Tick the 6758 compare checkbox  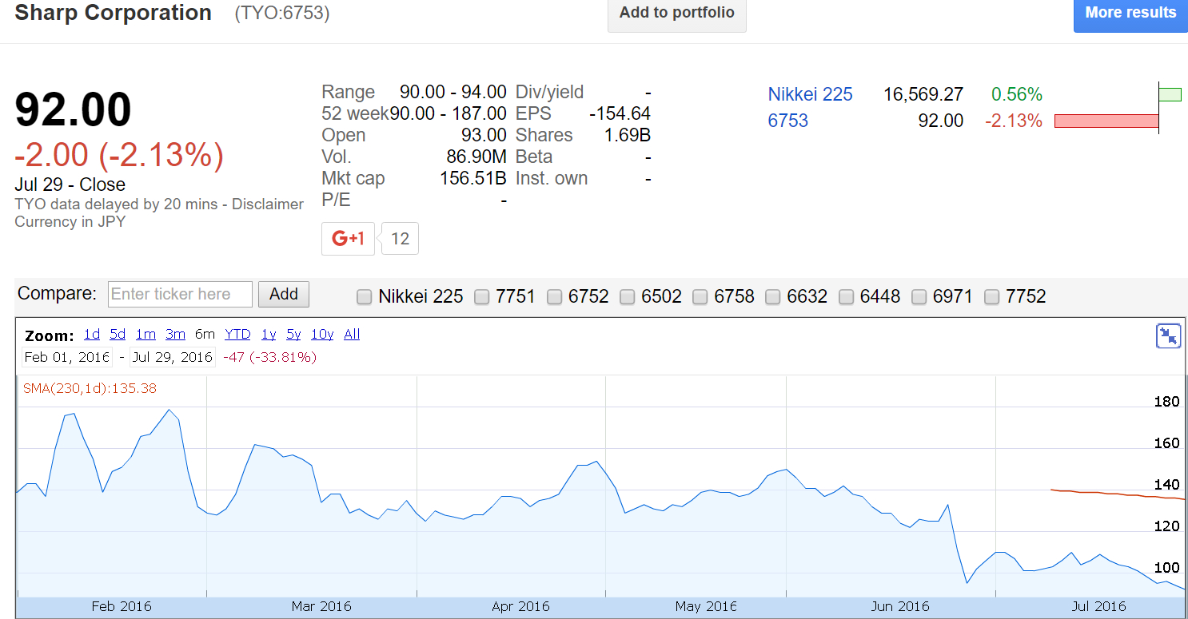click(700, 297)
